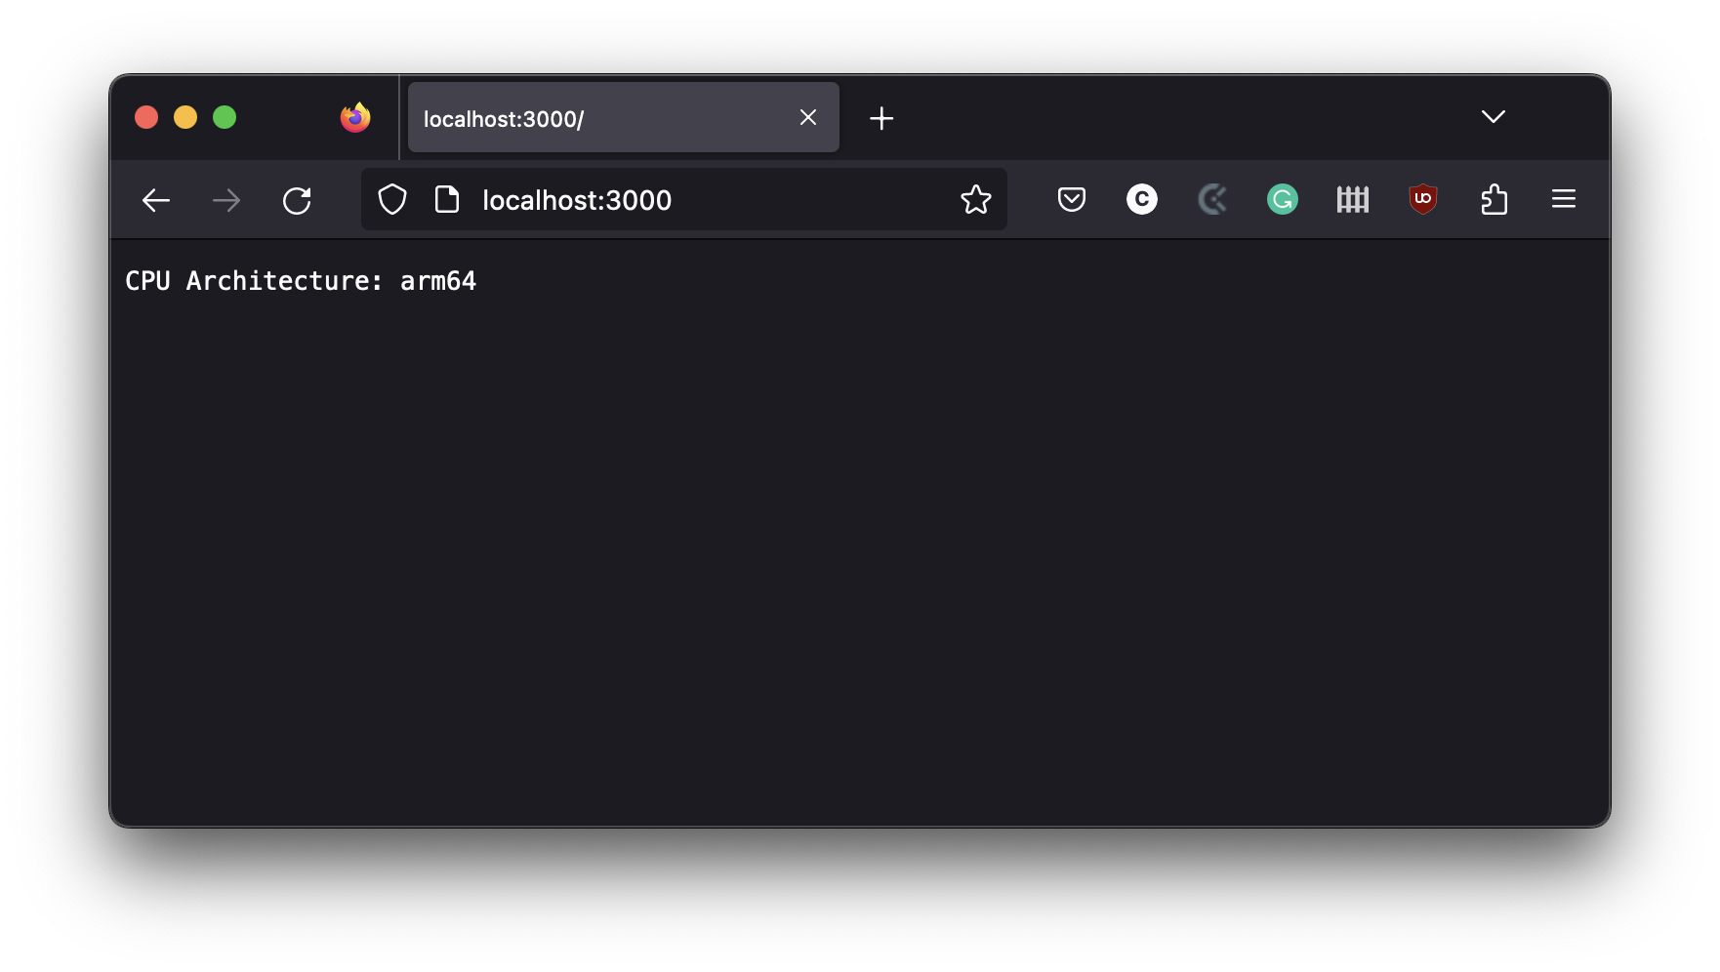This screenshot has width=1720, height=972.
Task: Show site information via page icon
Action: [x=447, y=200]
